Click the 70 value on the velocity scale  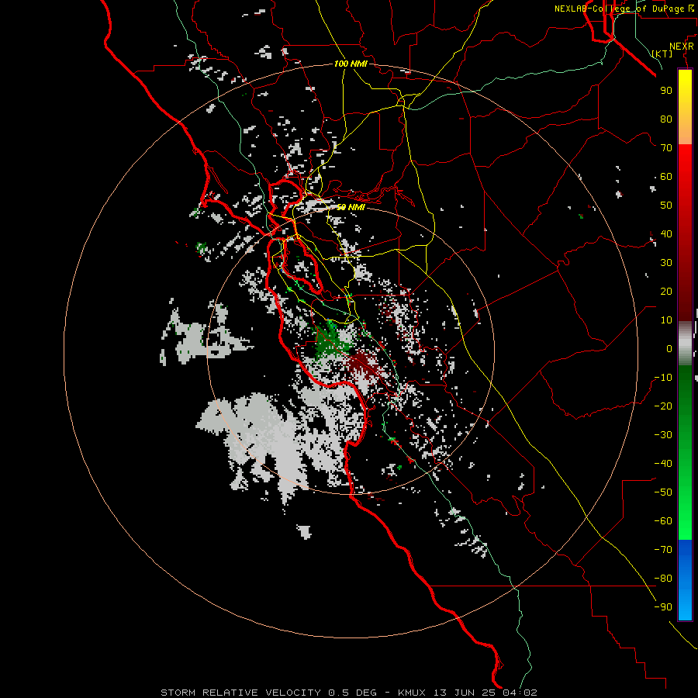point(666,148)
